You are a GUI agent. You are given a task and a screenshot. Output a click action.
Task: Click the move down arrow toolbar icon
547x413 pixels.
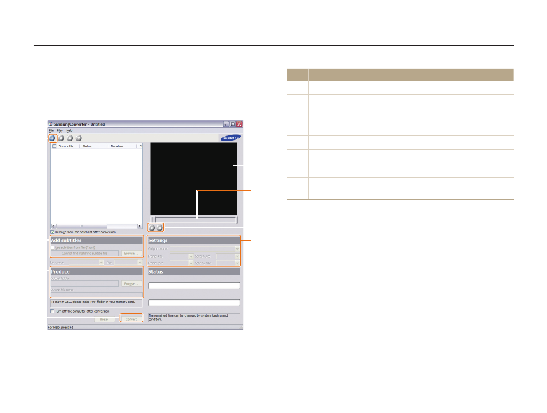tap(79, 138)
